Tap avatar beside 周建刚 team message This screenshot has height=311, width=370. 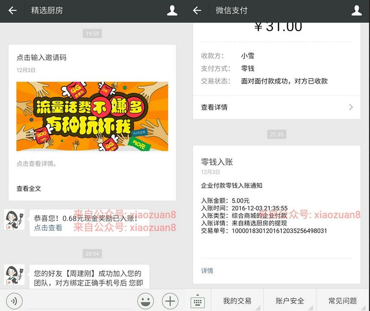pyautogui.click(x=14, y=275)
